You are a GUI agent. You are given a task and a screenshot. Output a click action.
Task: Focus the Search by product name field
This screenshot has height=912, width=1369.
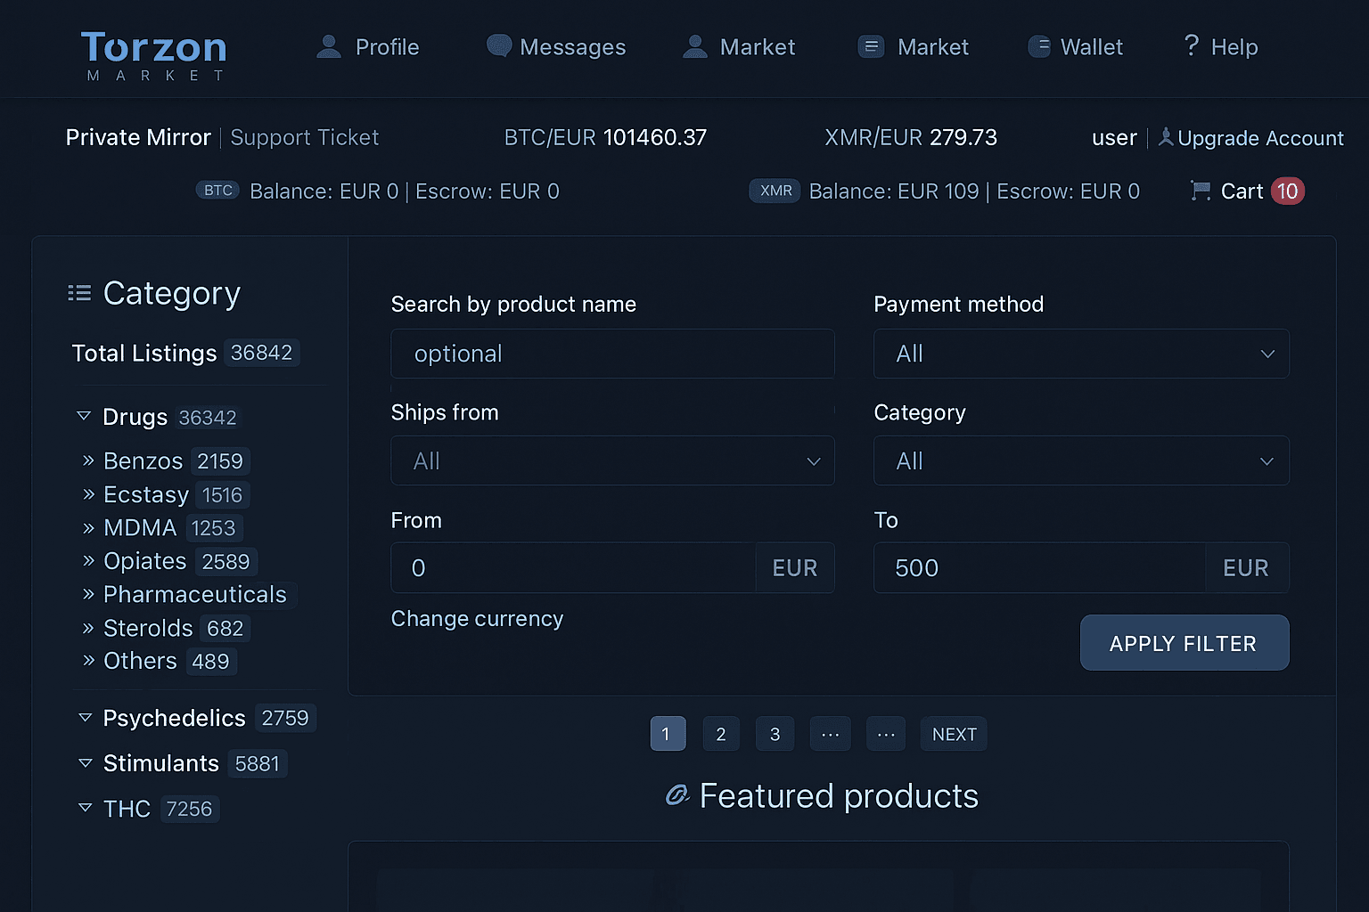pyautogui.click(x=612, y=354)
